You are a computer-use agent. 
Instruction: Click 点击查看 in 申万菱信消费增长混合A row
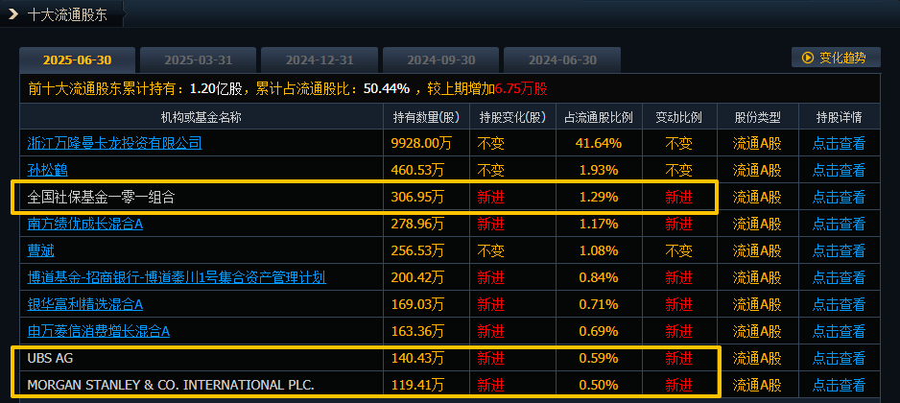[x=839, y=331]
